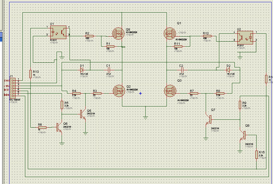Click the J1 pin 7 terminal
Screen dimensions: 273x184
[13, 96]
